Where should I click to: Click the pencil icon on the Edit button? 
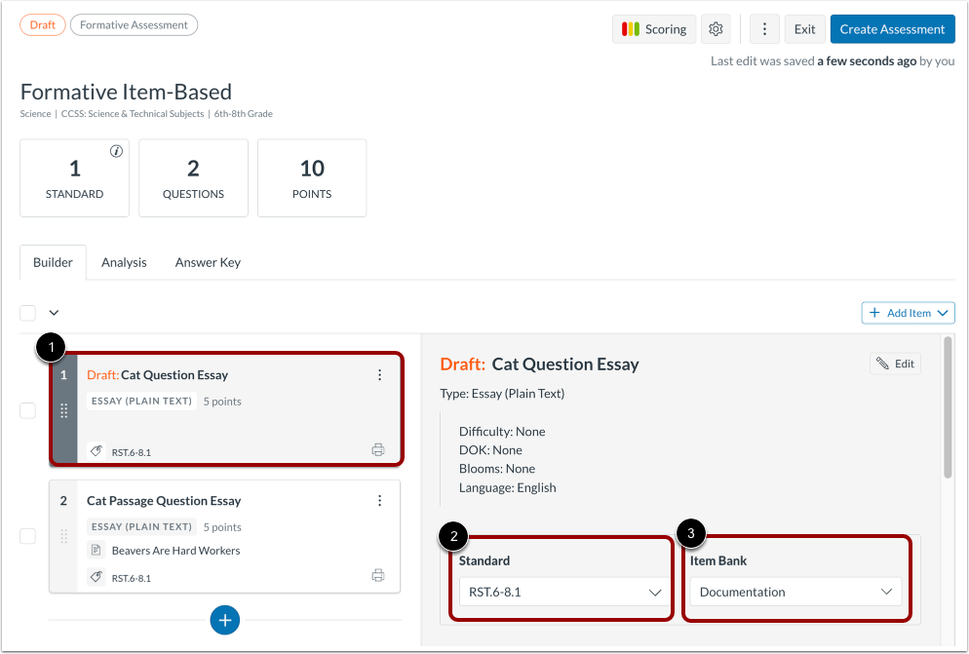[882, 364]
